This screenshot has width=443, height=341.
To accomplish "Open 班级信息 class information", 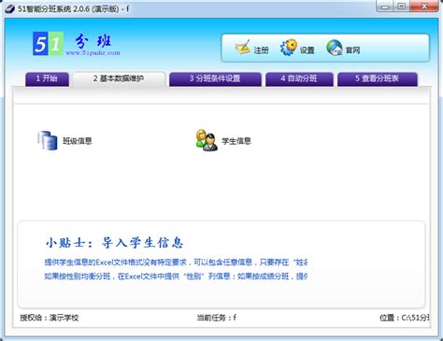I will coord(78,141).
